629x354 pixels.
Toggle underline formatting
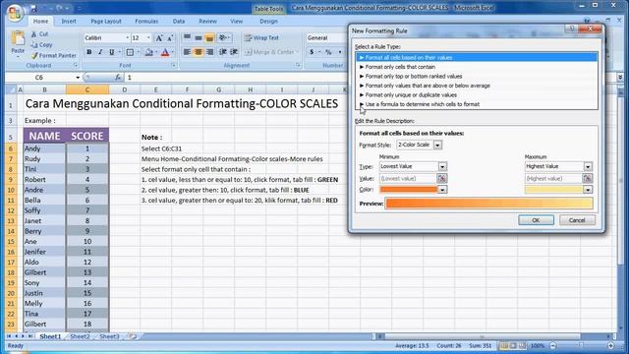point(111,52)
